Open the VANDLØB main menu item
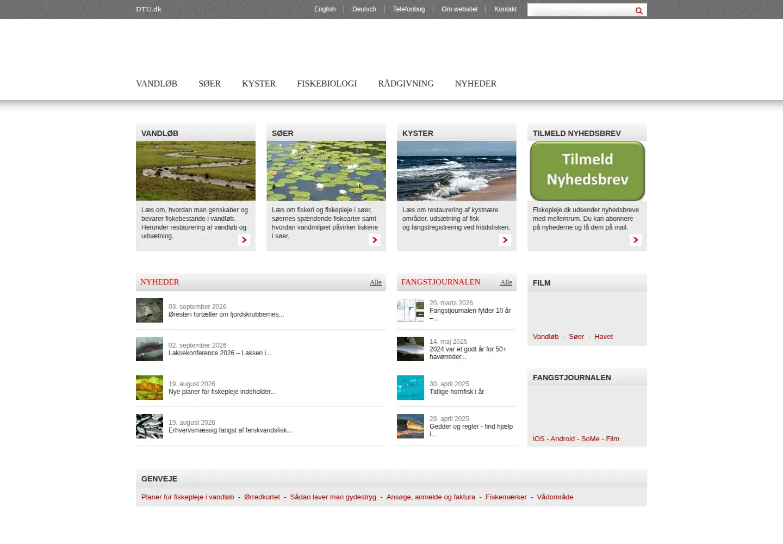The image size is (783, 544). (x=157, y=84)
